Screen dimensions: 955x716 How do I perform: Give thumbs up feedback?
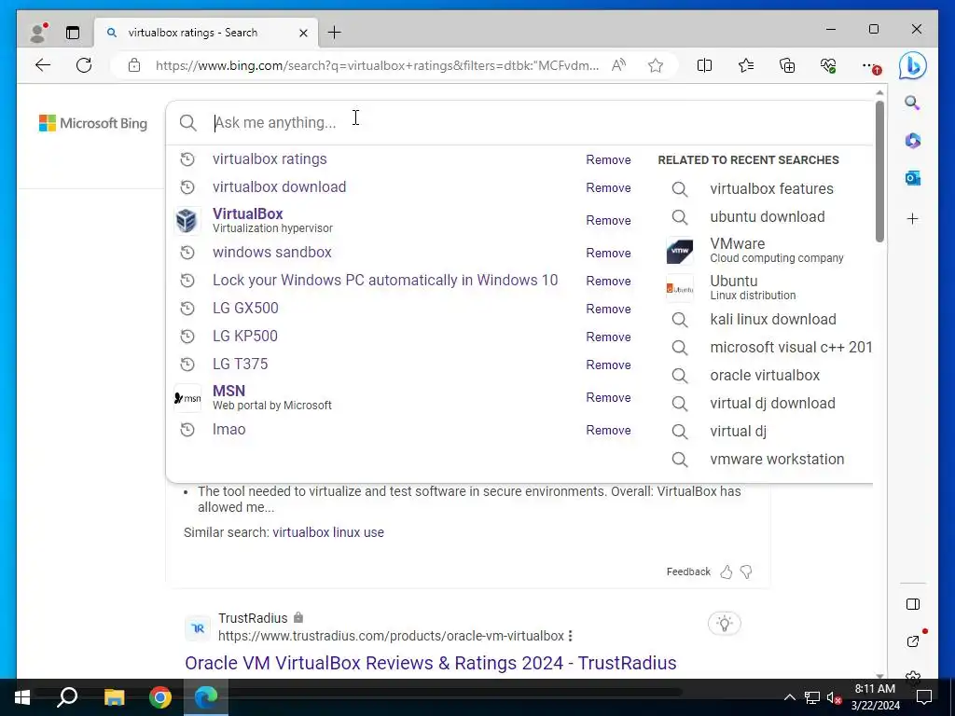(726, 571)
